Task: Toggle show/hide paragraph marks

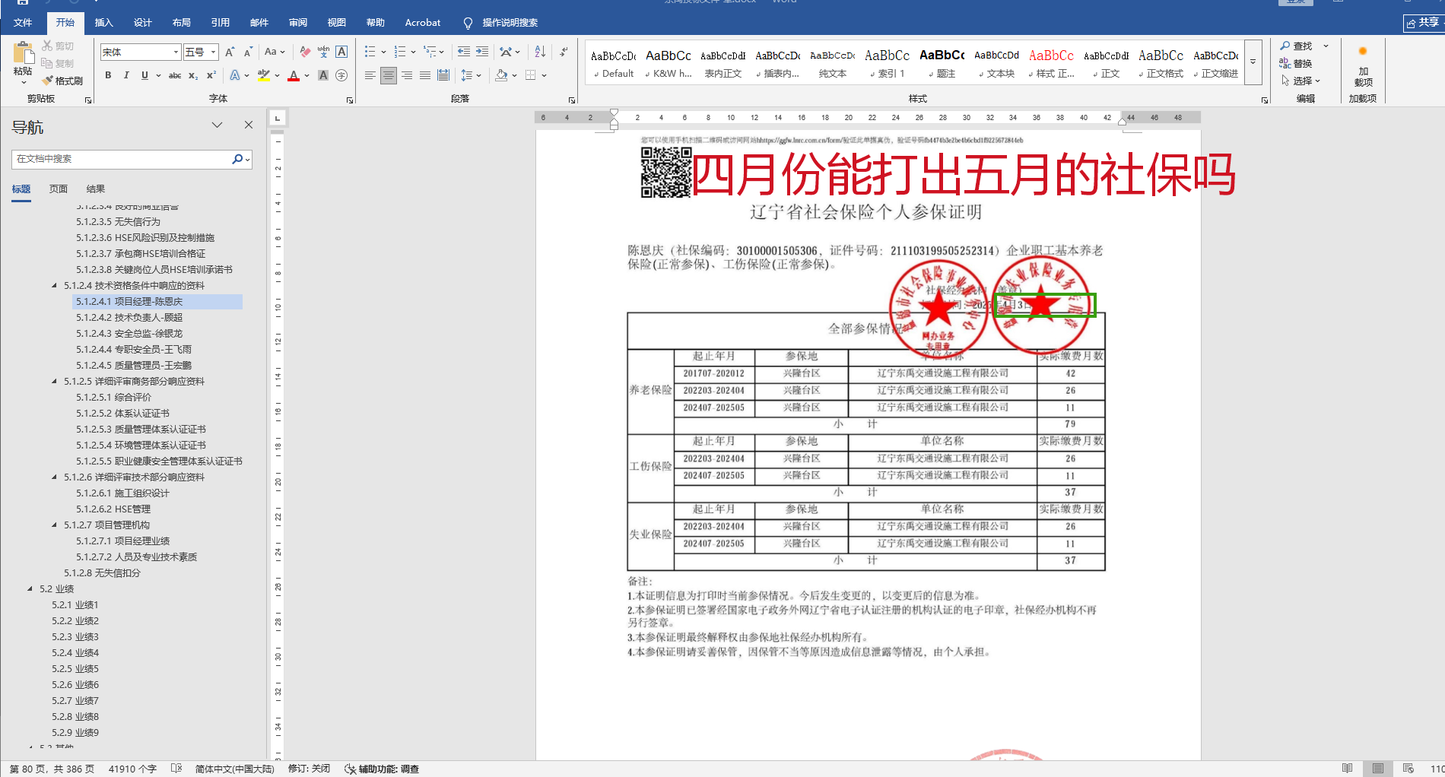Action: 564,52
